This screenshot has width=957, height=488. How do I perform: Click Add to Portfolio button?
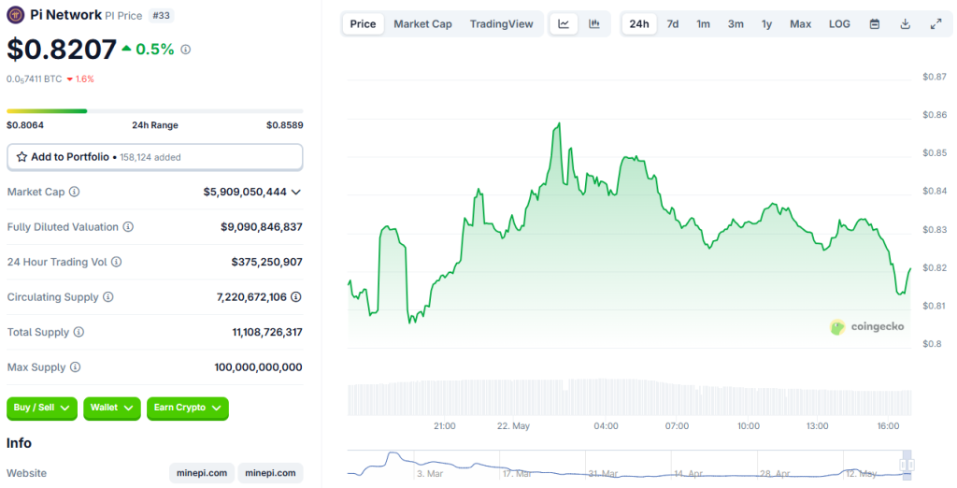[x=154, y=157]
